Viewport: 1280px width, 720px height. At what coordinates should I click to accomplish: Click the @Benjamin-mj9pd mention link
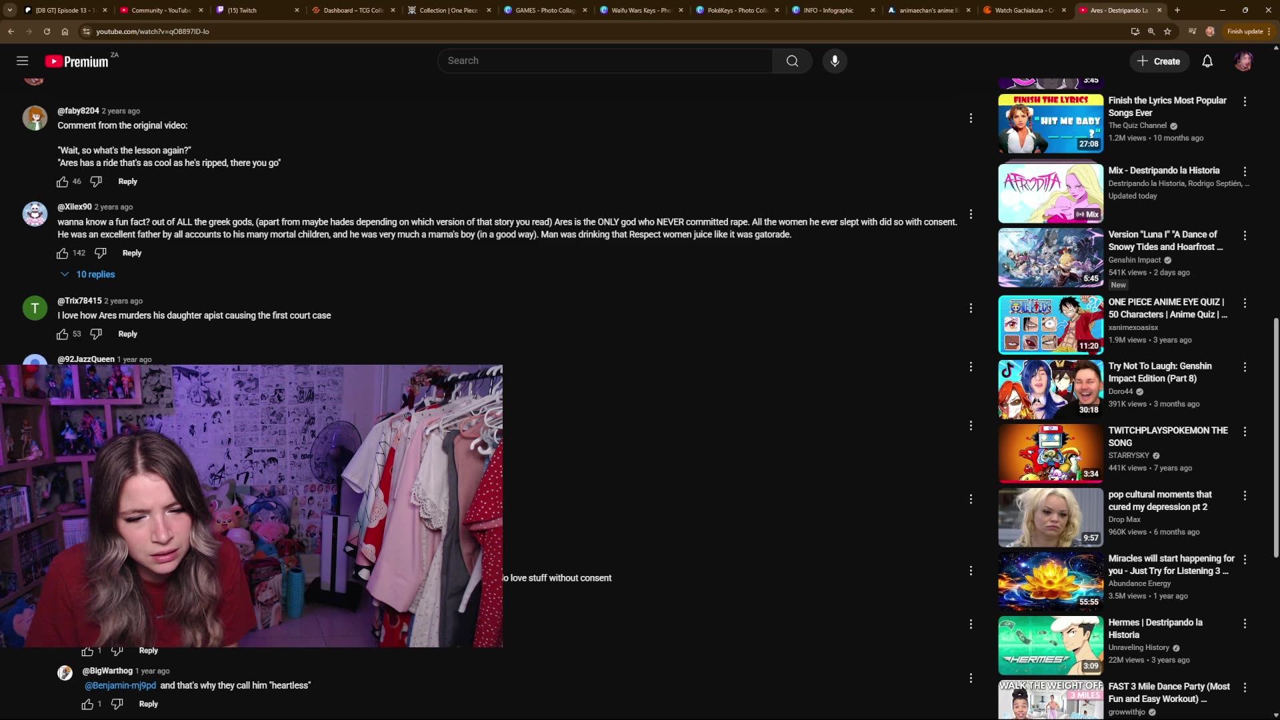point(120,685)
